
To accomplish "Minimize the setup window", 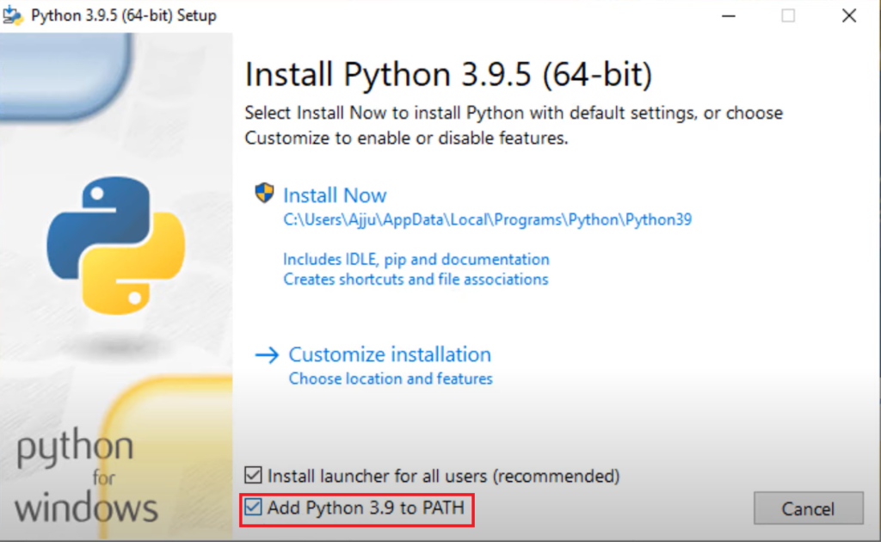I will click(728, 15).
